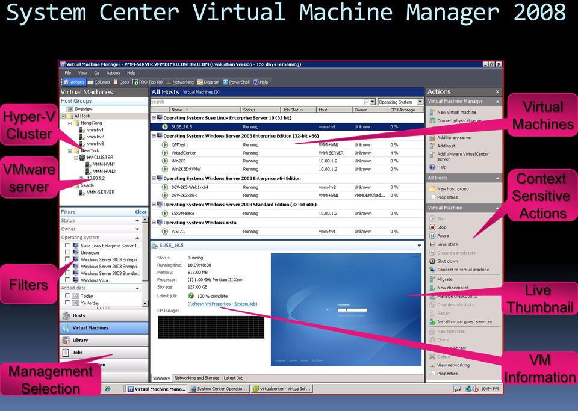Click the Help toolbar icon
The image size is (578, 411).
pos(261,82)
